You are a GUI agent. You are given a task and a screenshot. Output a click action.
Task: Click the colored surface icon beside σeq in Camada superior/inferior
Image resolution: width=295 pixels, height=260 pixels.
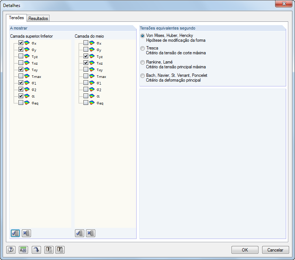(27, 103)
